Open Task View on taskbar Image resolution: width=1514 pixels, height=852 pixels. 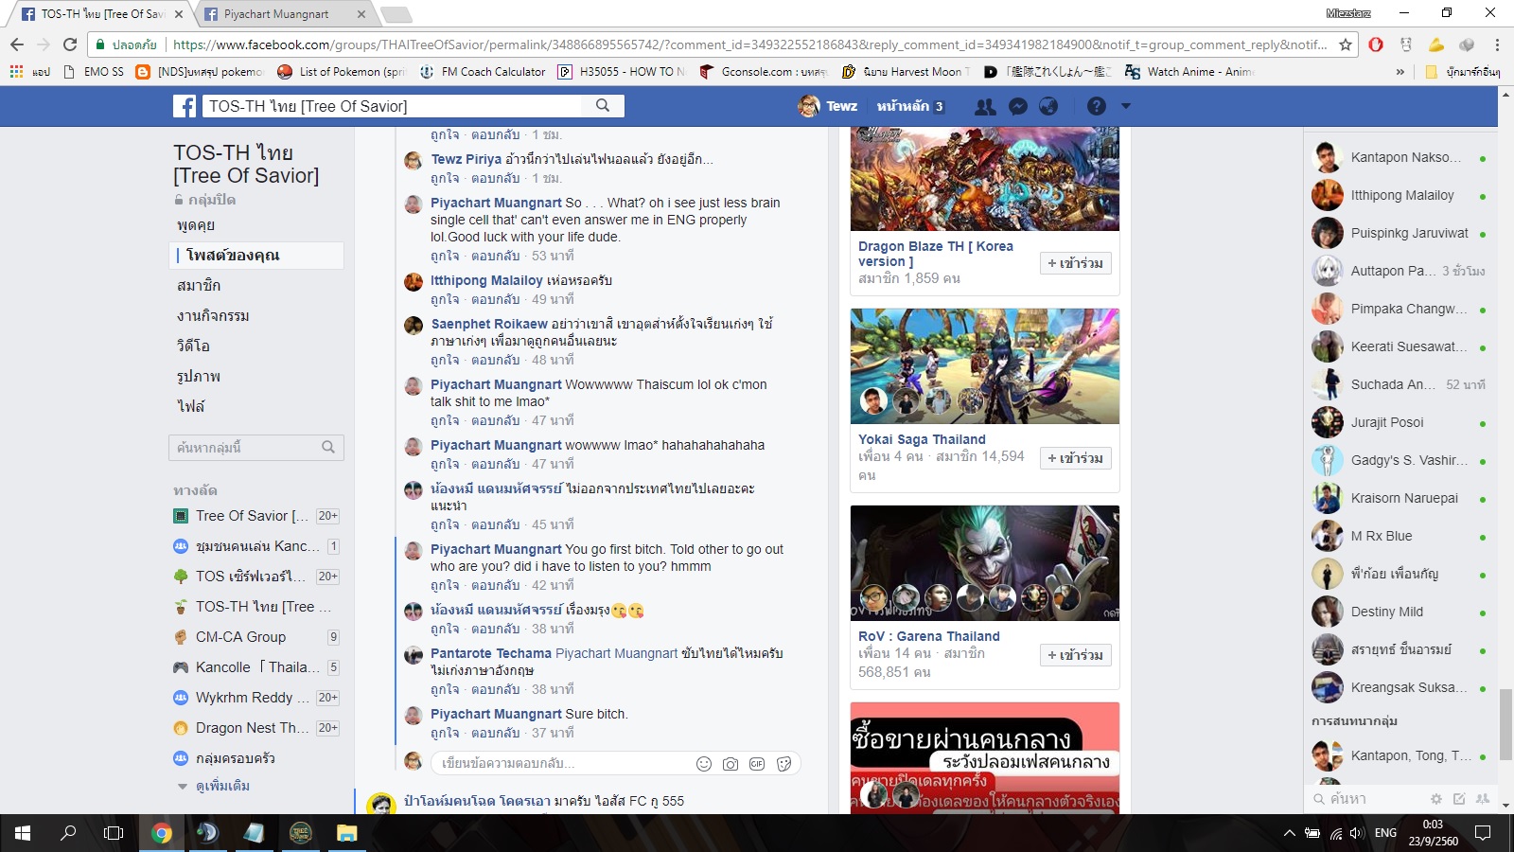click(114, 833)
